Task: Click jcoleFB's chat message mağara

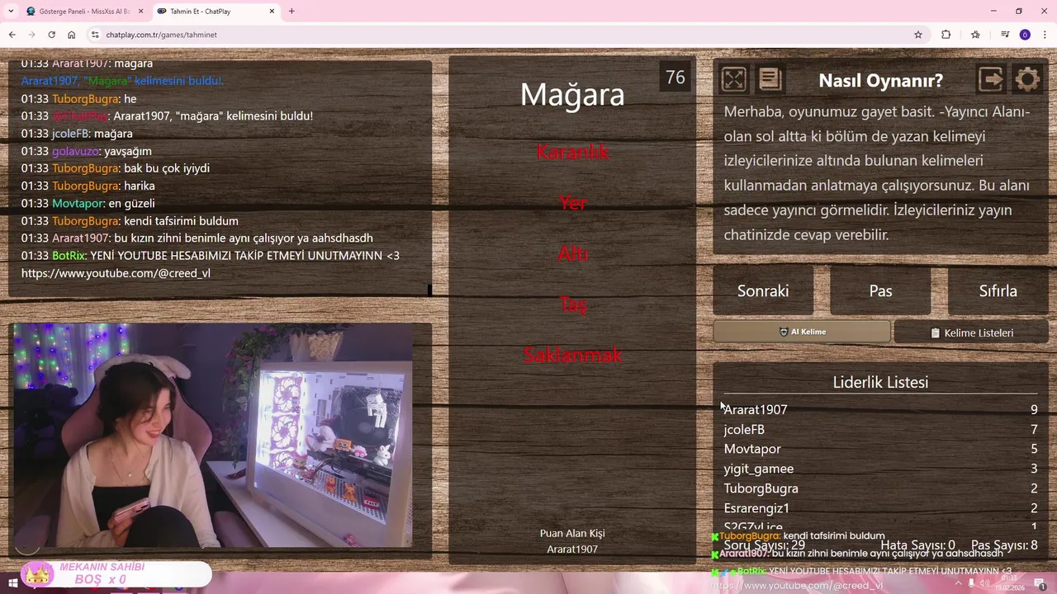Action: click(x=113, y=133)
